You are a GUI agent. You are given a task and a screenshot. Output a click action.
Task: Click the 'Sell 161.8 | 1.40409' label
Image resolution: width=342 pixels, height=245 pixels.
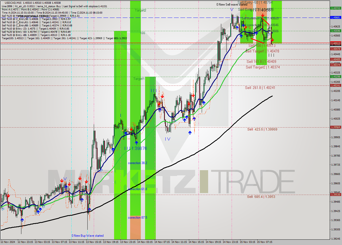261,62
